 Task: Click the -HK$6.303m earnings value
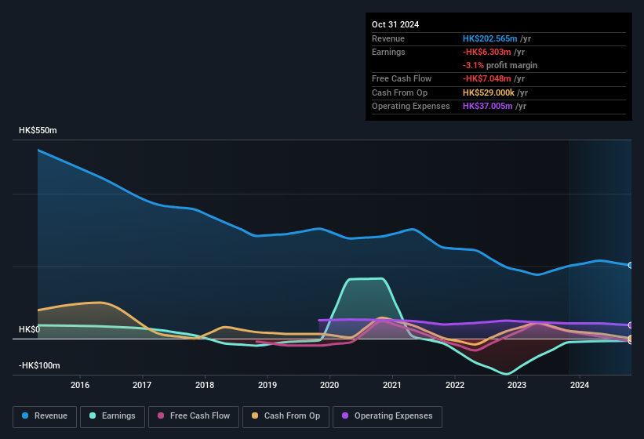pos(487,52)
